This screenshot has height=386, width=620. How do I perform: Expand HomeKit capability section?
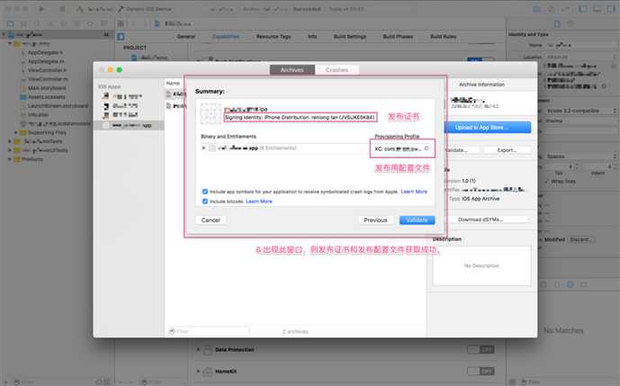(198, 372)
